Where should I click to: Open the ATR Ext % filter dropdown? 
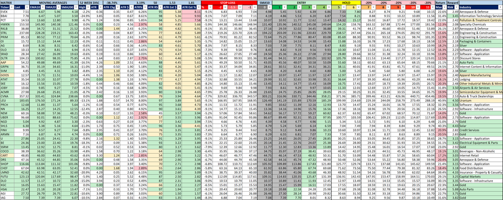point(198,8)
